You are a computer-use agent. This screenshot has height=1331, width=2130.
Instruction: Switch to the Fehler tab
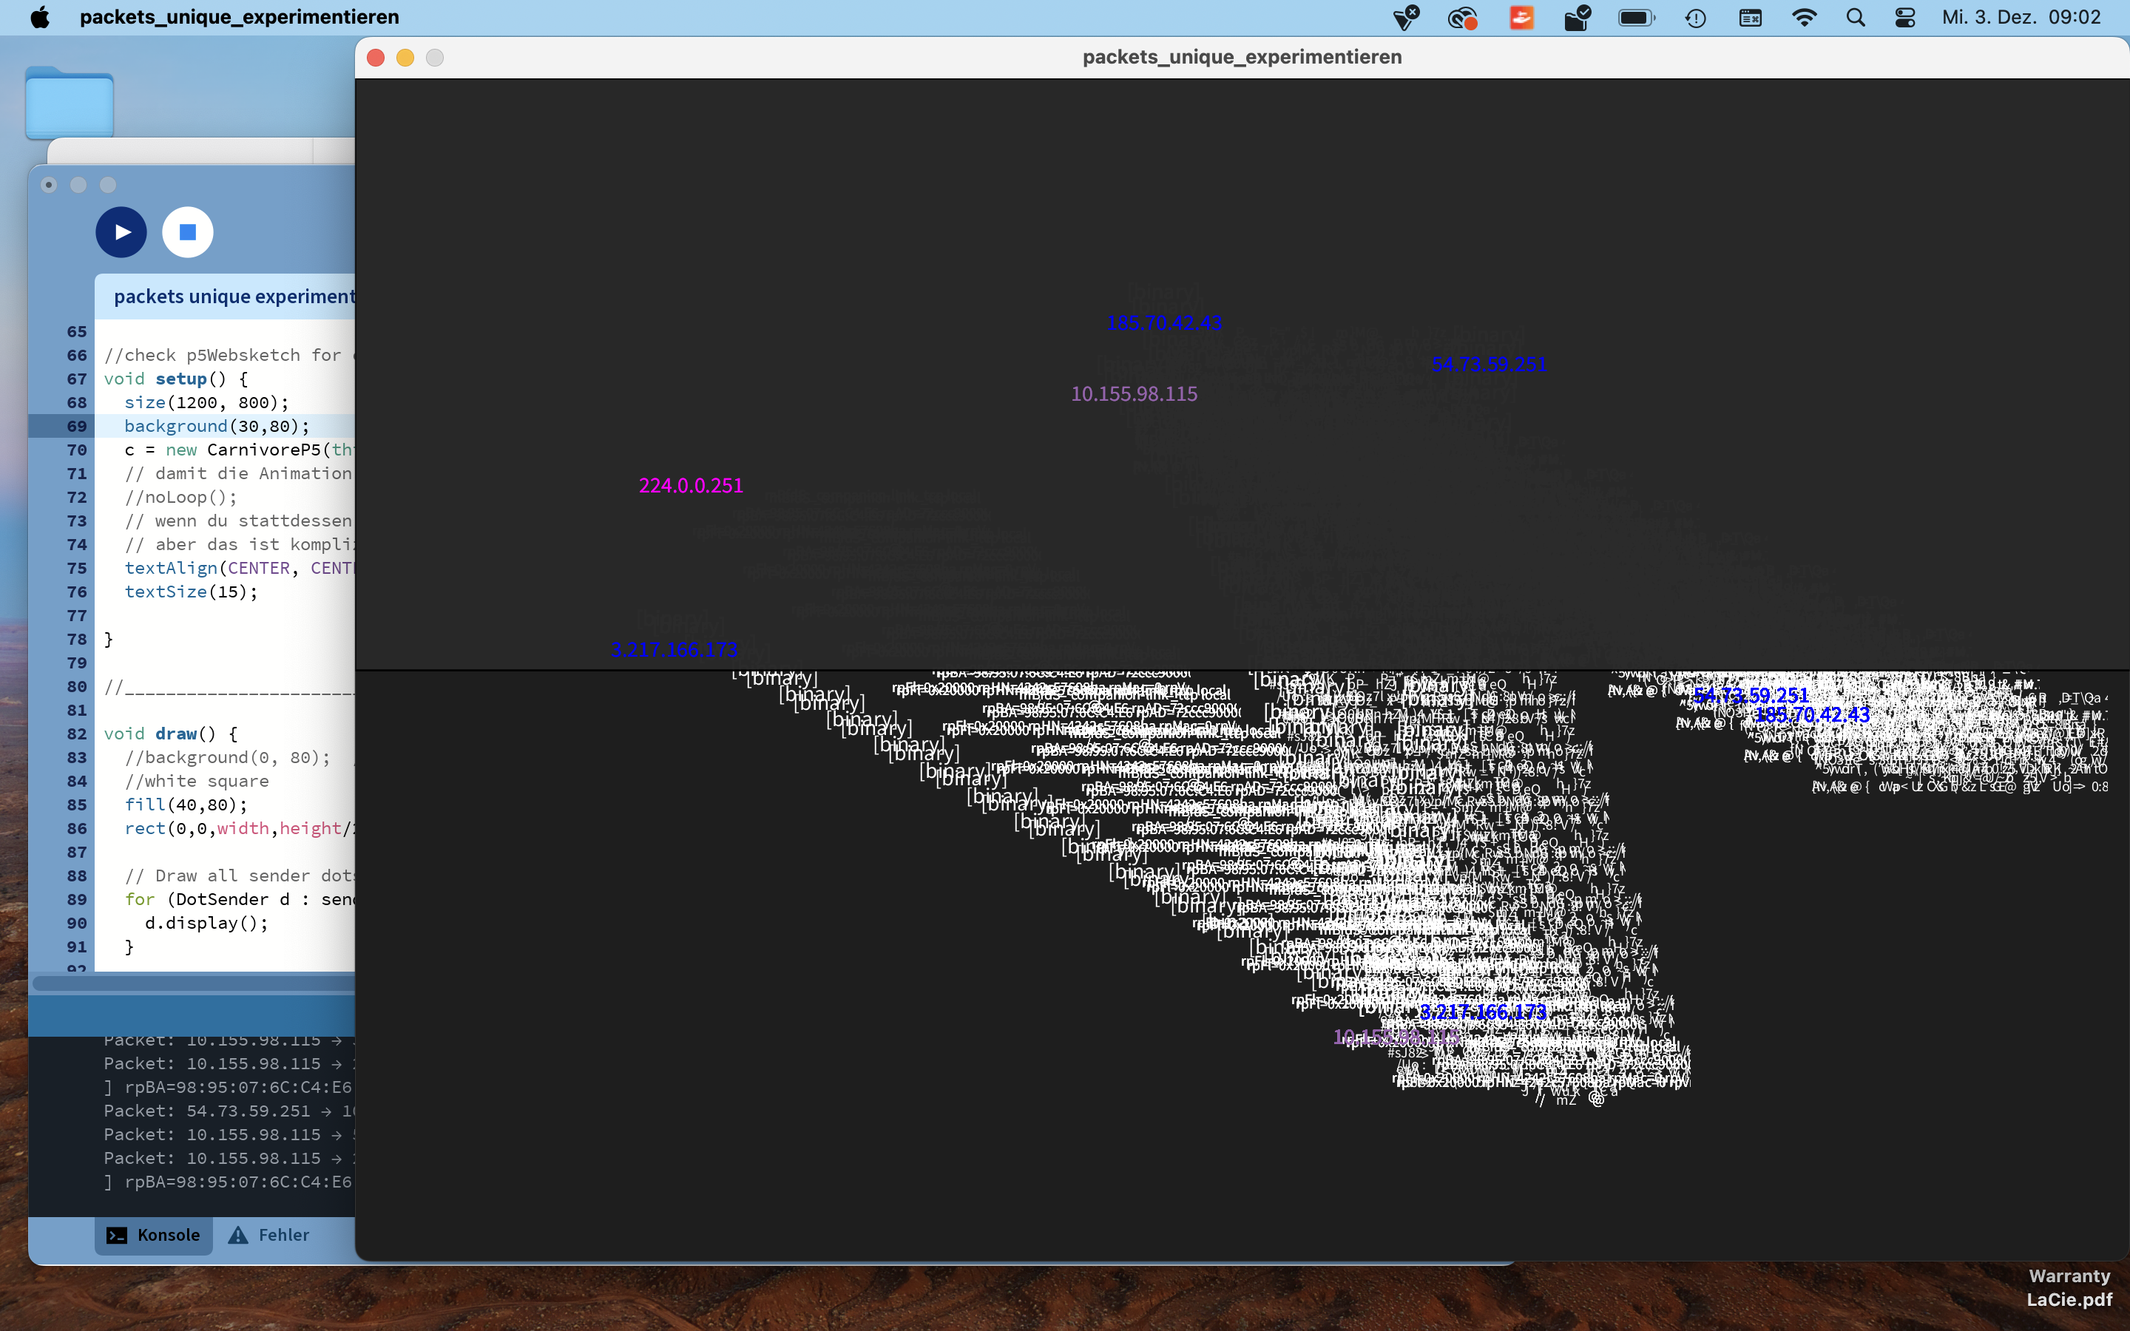click(x=269, y=1235)
